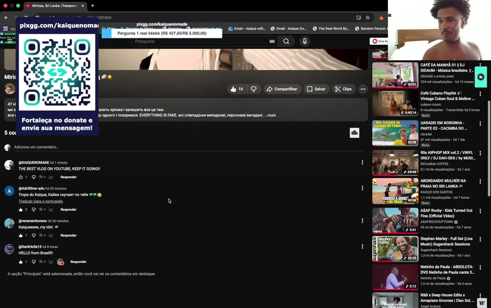
Task: Like the @DarkHolle13 comment
Action: pos(21,262)
